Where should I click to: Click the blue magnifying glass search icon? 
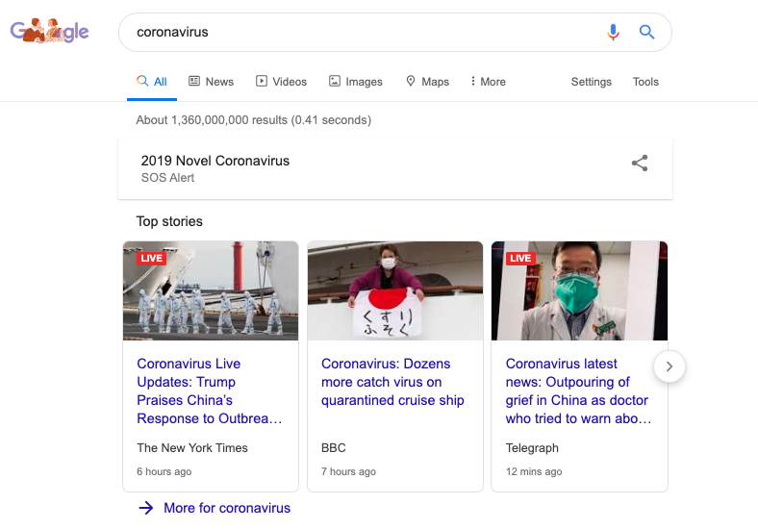(646, 33)
